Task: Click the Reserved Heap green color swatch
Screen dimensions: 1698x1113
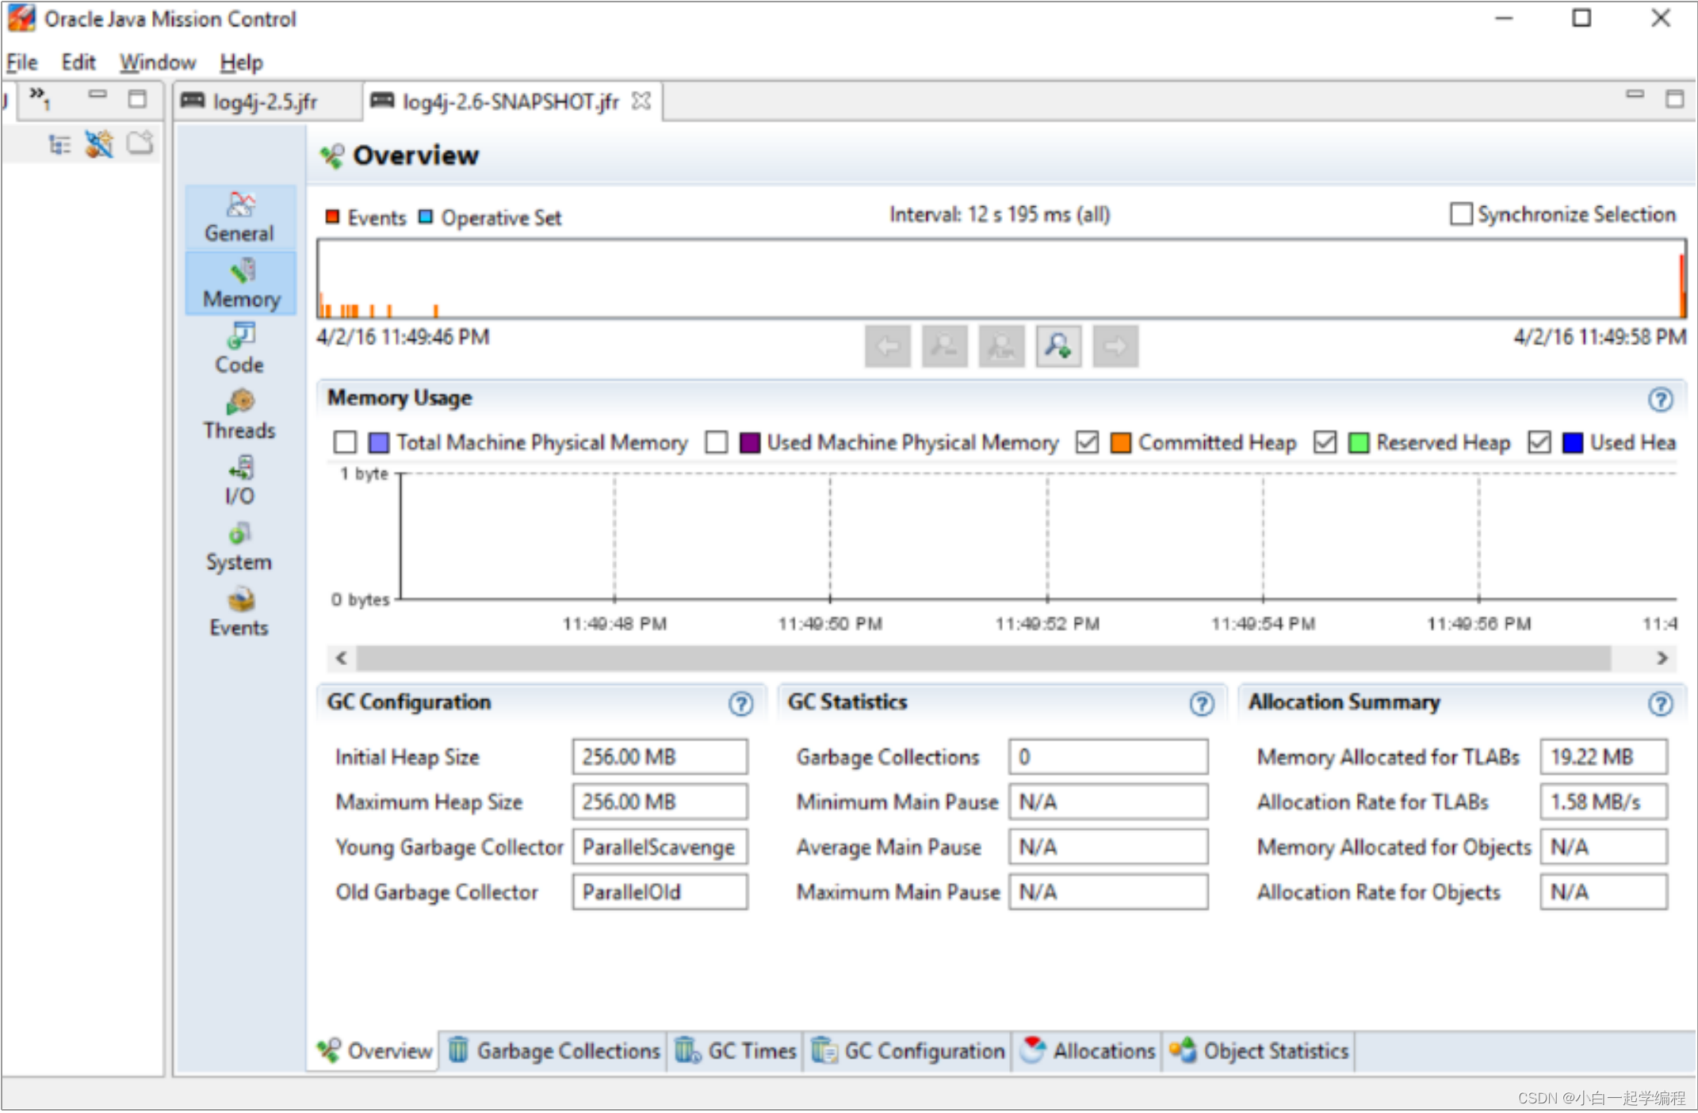Action: click(x=1358, y=442)
